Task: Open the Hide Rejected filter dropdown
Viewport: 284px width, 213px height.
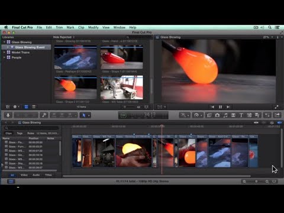Action: tap(64, 37)
